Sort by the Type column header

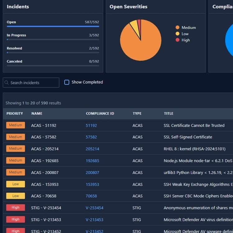coord(137,114)
